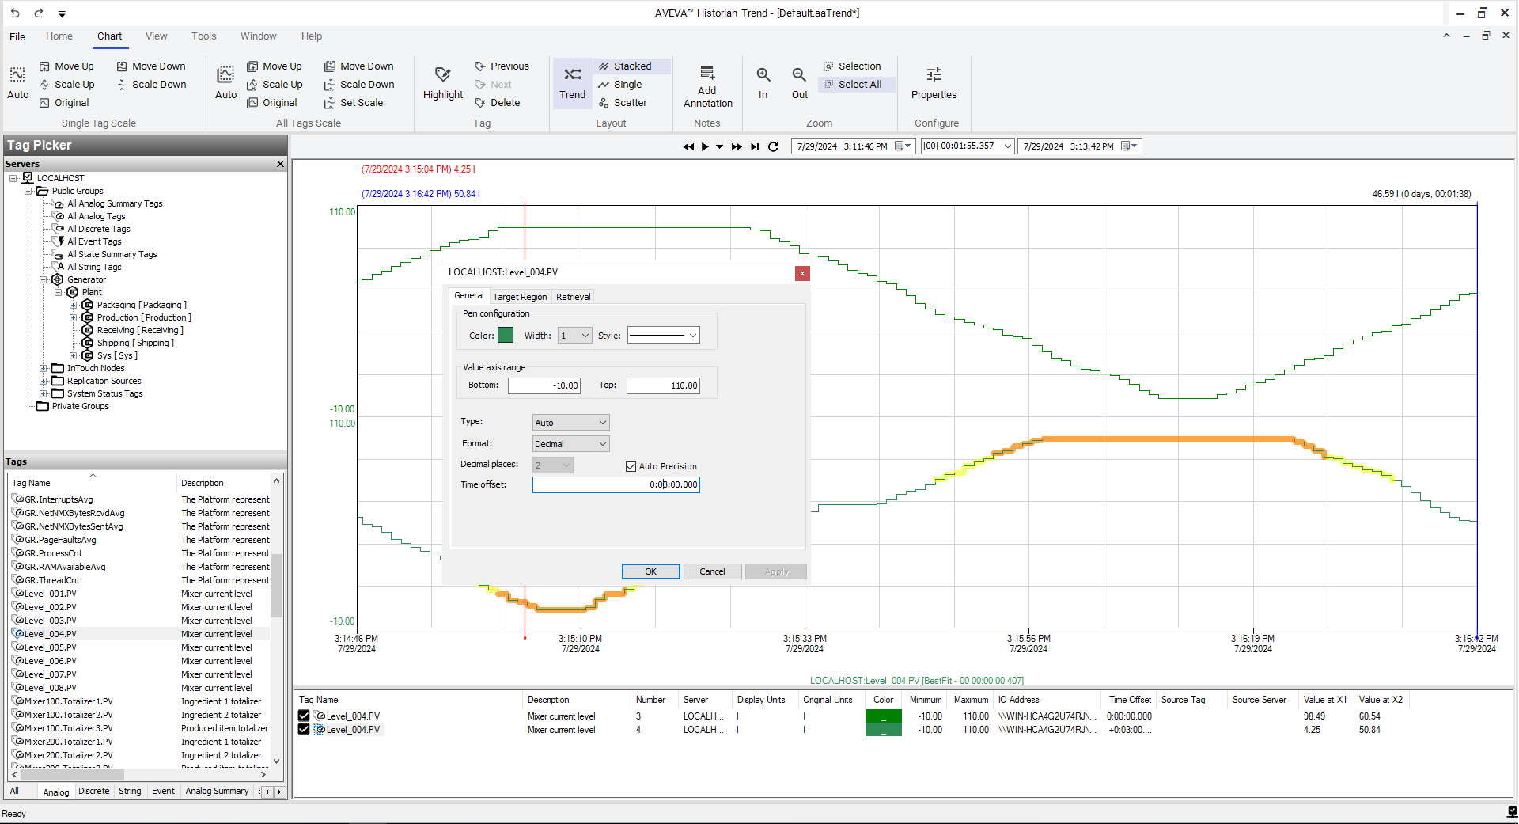Viewport: 1519px width, 824px height.
Task: Click the jump-to-end playback button
Action: [755, 146]
